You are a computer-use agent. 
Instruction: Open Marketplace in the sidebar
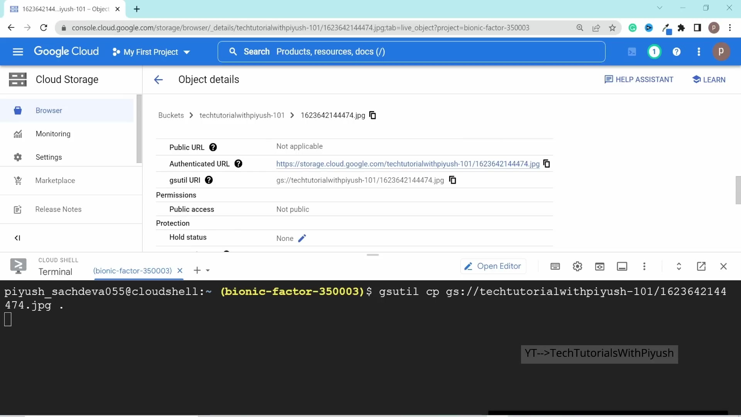(71, 181)
